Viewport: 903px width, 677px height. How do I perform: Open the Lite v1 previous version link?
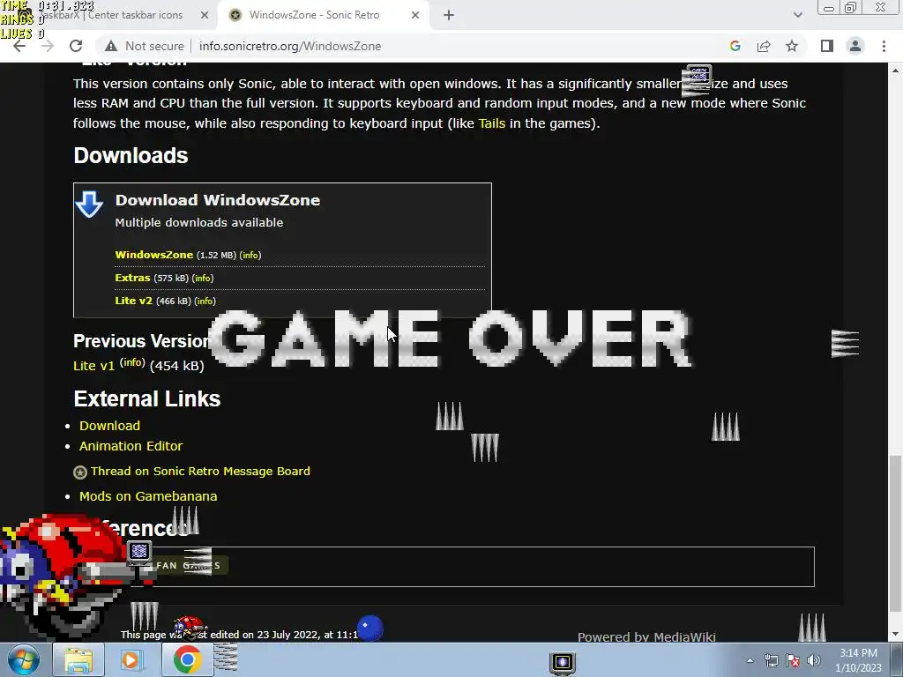[x=93, y=366]
